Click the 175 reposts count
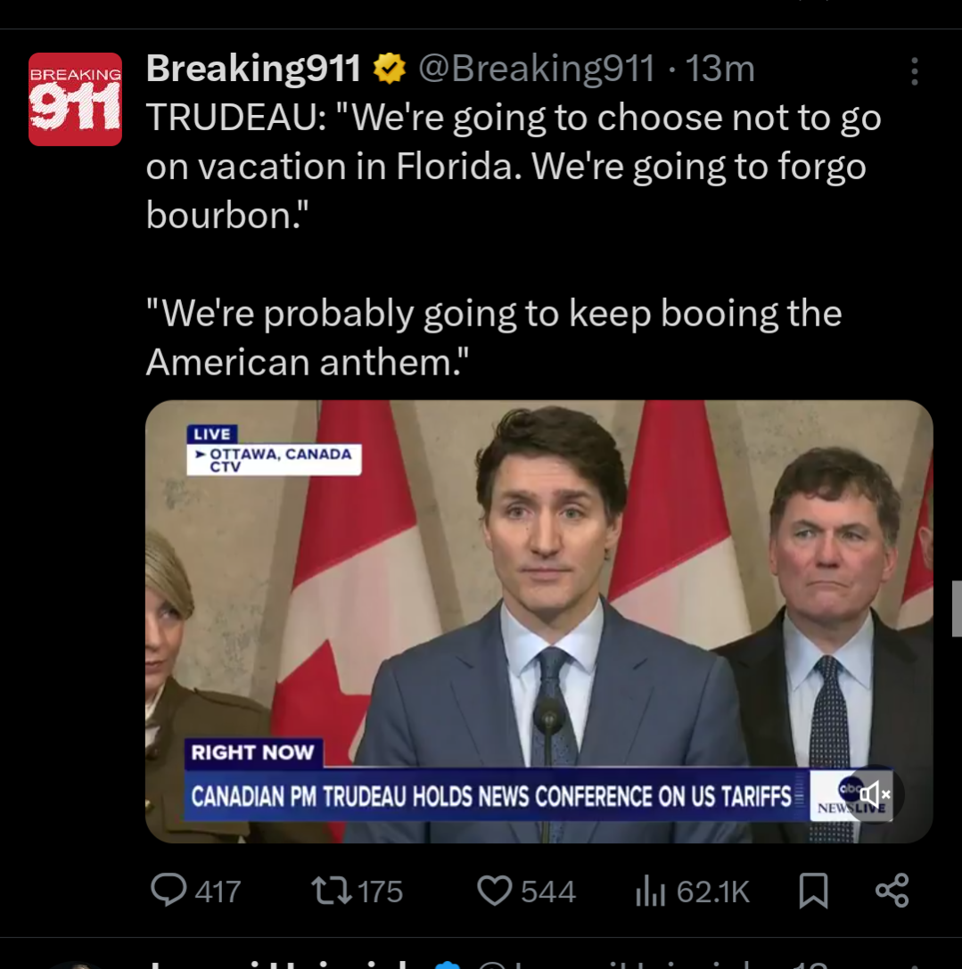The width and height of the screenshot is (962, 969). tap(380, 891)
